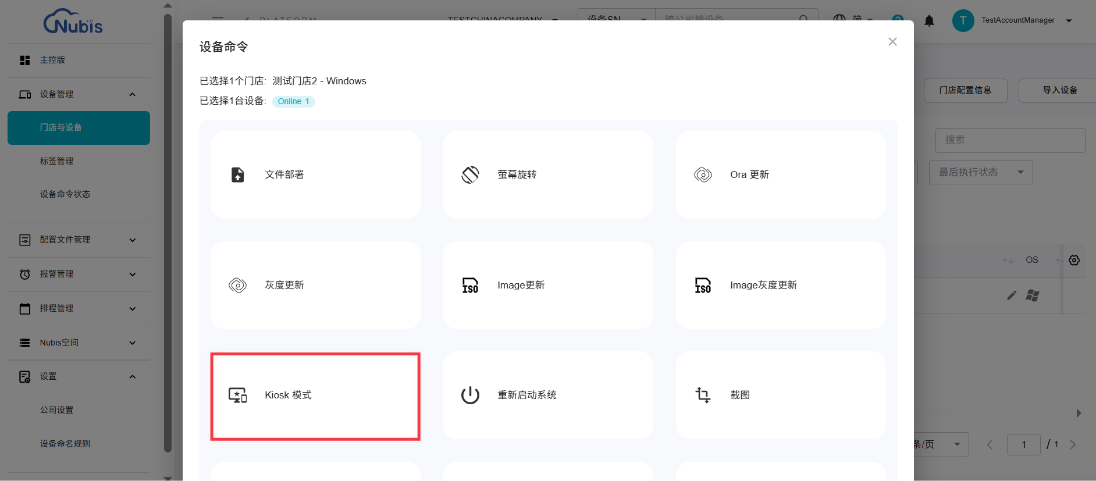
Task: Collapse the 设备管理 section chevron
Action: (132, 94)
